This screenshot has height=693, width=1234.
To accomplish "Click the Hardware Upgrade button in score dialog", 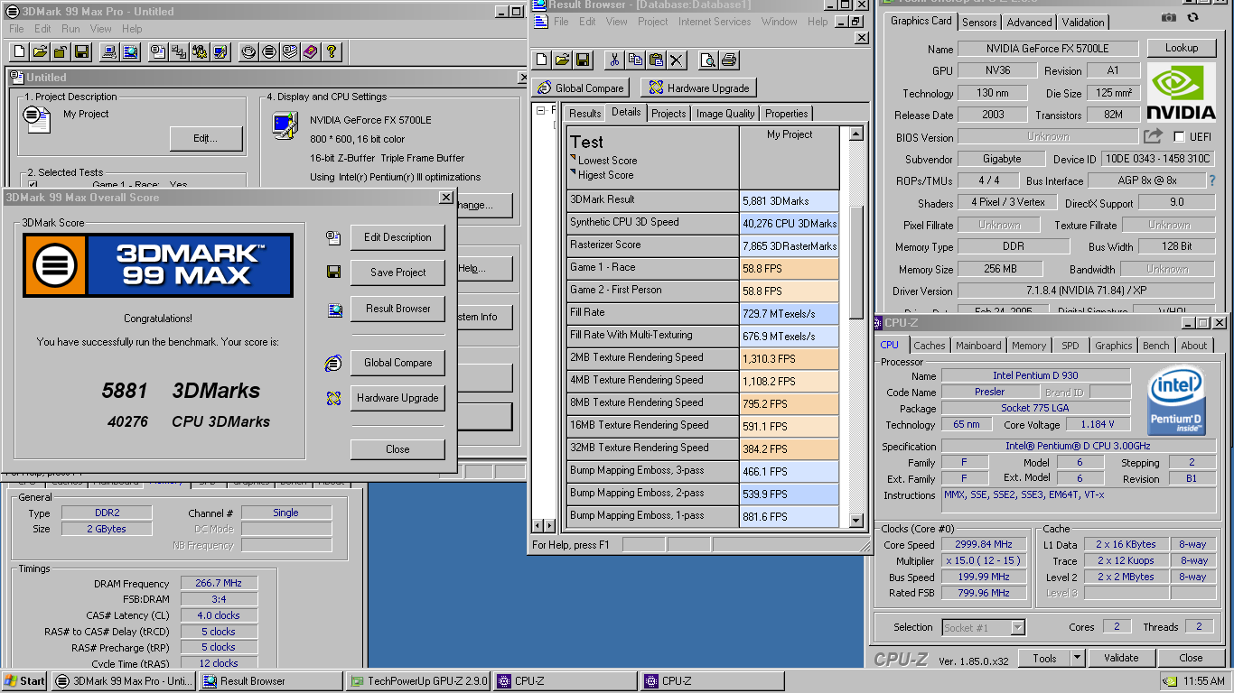I will (x=397, y=398).
